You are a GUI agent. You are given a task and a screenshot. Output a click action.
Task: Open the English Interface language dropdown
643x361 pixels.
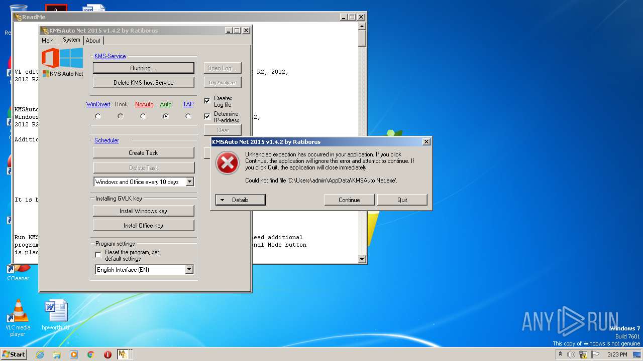[x=189, y=270]
